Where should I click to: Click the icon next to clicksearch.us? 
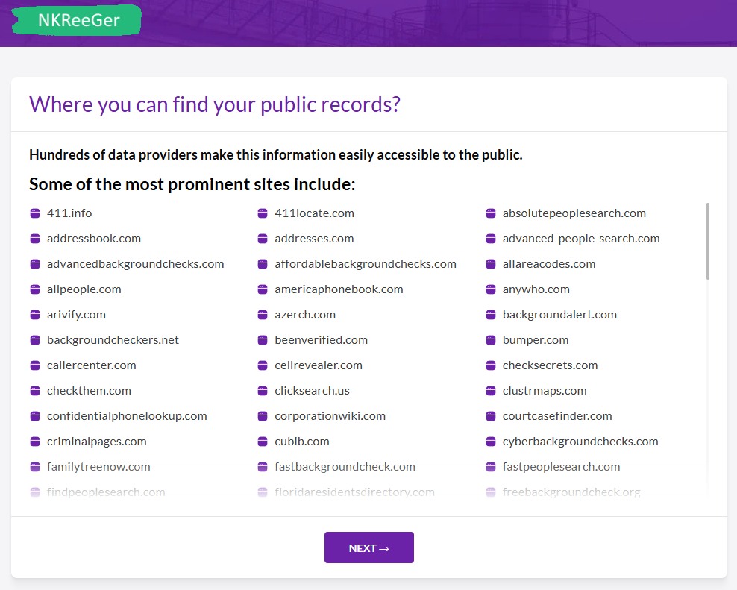263,391
